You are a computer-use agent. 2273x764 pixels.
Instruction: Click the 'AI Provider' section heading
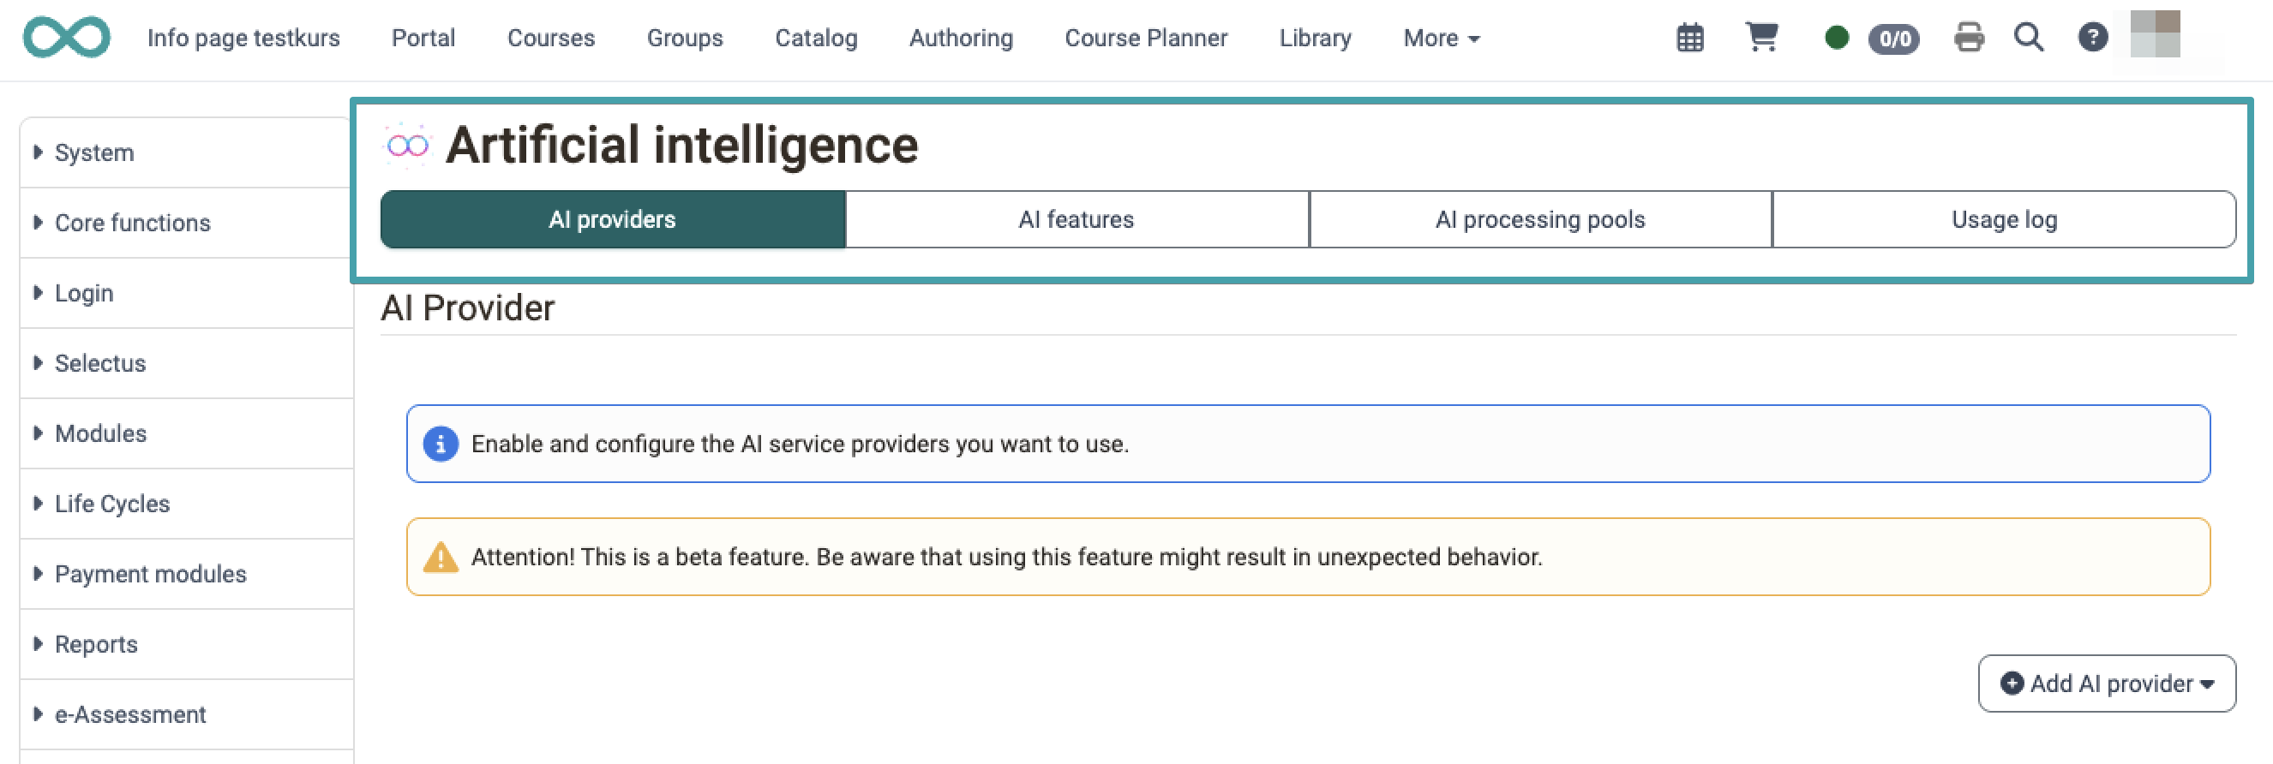click(x=468, y=307)
